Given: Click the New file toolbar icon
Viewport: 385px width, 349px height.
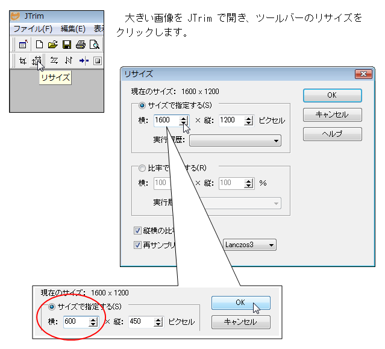Looking at the screenshot, I should 39,44.
